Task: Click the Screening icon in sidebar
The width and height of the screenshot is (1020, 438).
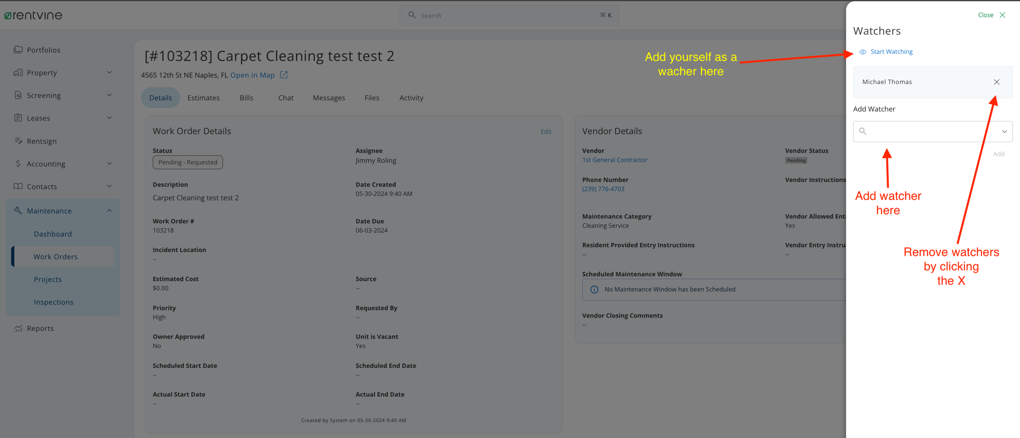Action: [x=18, y=95]
